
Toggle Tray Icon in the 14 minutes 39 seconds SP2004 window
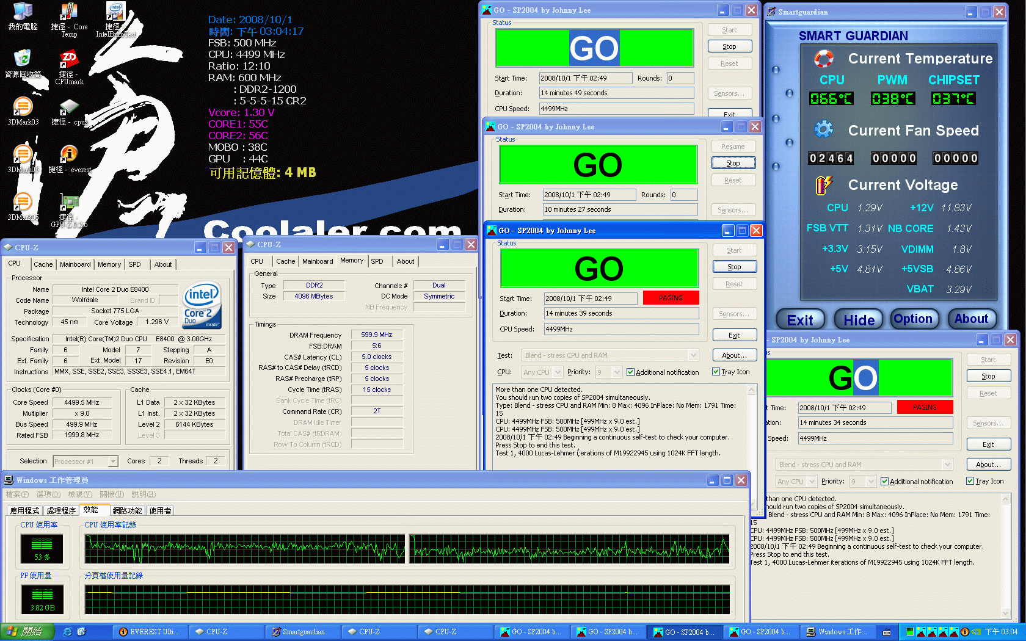(x=716, y=372)
